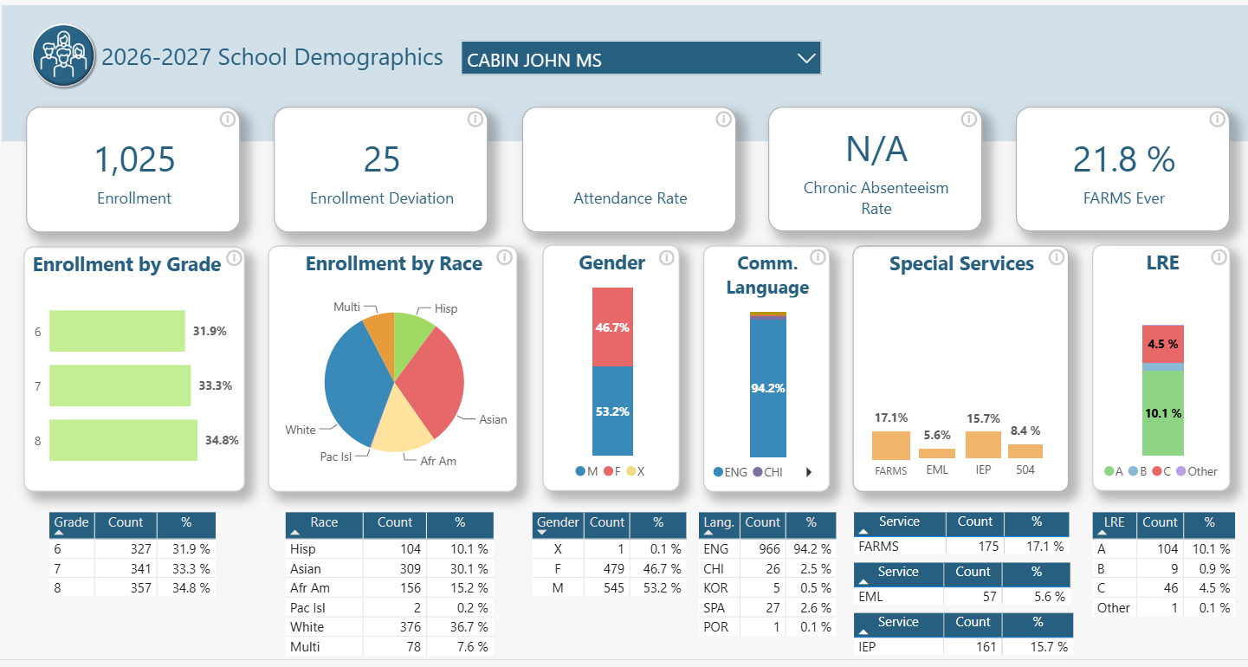This screenshot has height=667, width=1248.
Task: Expand more Comm. Language legend items arrow
Action: [809, 472]
